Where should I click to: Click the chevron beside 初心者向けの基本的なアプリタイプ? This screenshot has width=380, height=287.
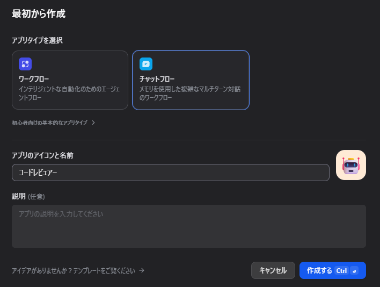tap(93, 123)
